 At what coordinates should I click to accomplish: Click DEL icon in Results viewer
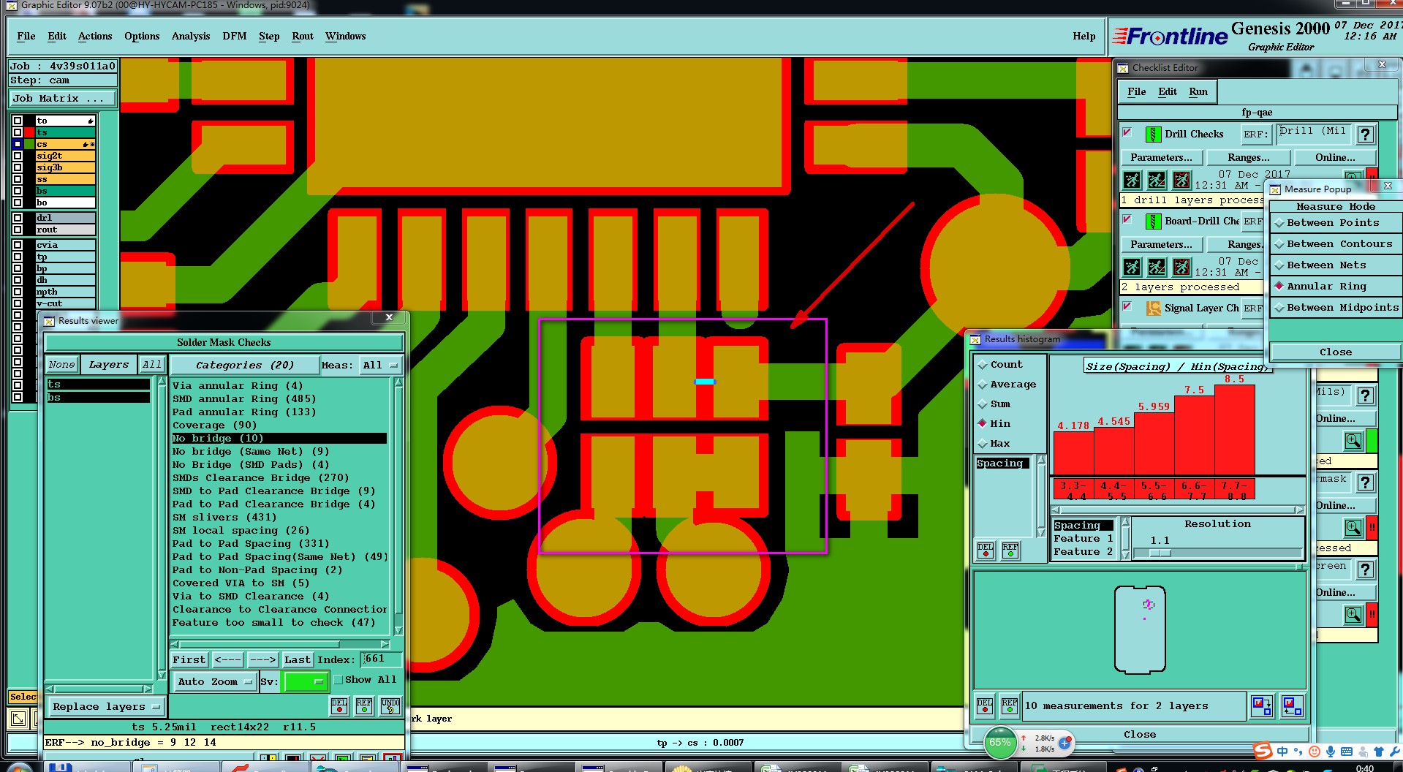[339, 705]
